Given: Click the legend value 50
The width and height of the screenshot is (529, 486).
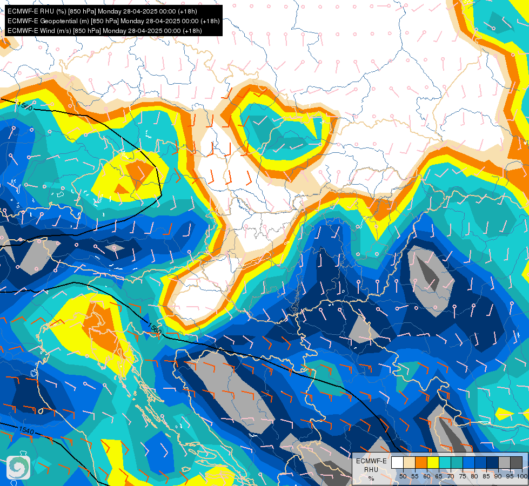Looking at the screenshot, I should [403, 476].
